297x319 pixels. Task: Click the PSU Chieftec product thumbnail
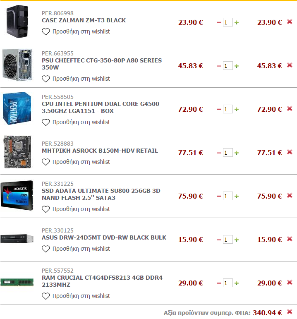(x=17, y=65)
